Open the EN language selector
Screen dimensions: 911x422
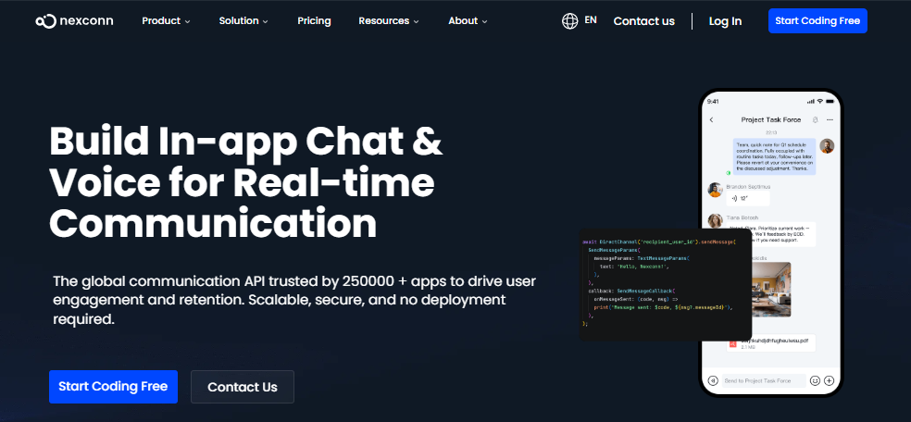(x=591, y=19)
